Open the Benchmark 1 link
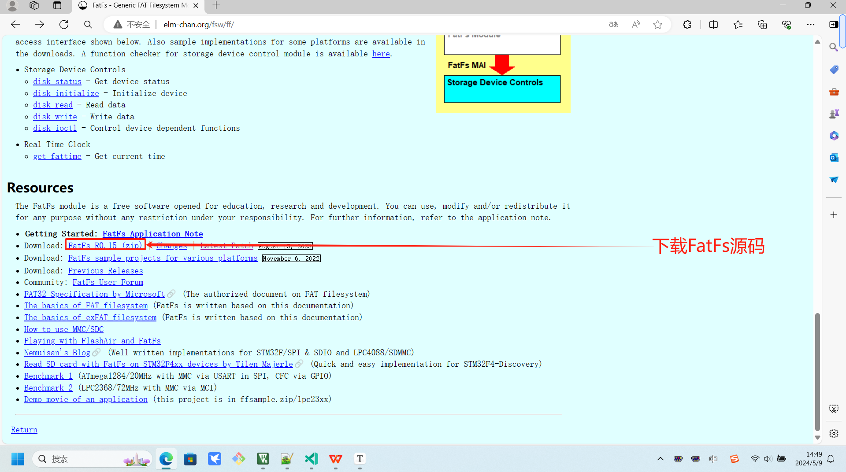Viewport: 846px width, 472px height. [x=48, y=376]
